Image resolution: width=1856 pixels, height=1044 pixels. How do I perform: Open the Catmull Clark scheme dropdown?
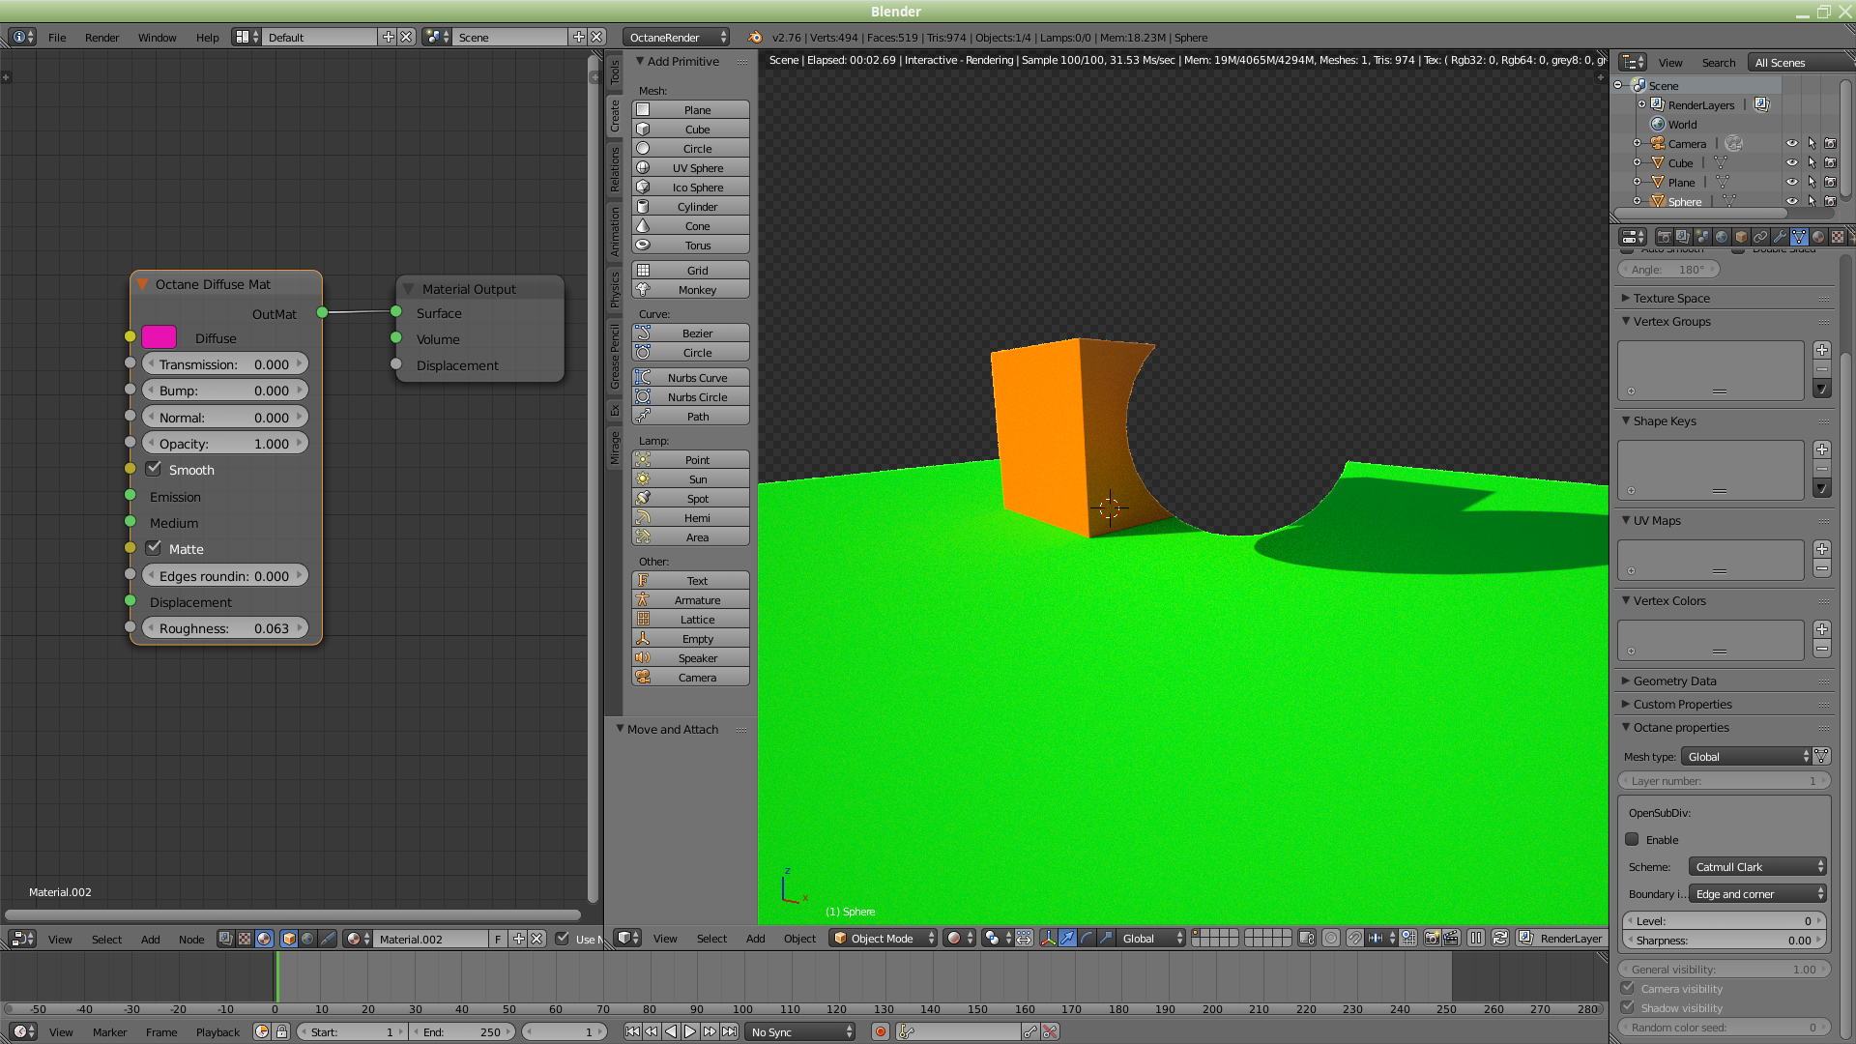[x=1758, y=867]
